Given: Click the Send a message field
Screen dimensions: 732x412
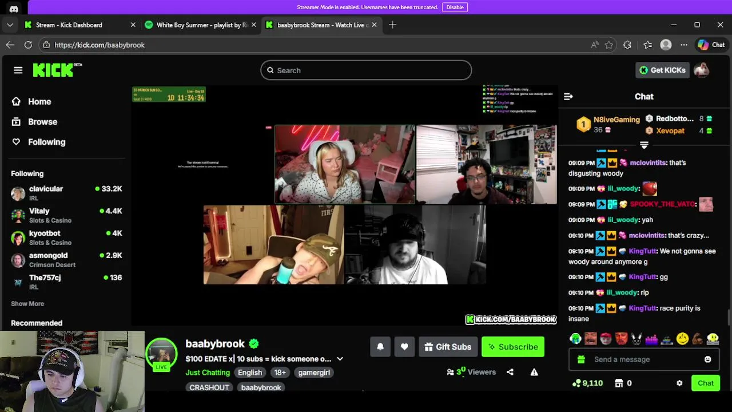Looking at the screenshot, I should tap(643, 359).
